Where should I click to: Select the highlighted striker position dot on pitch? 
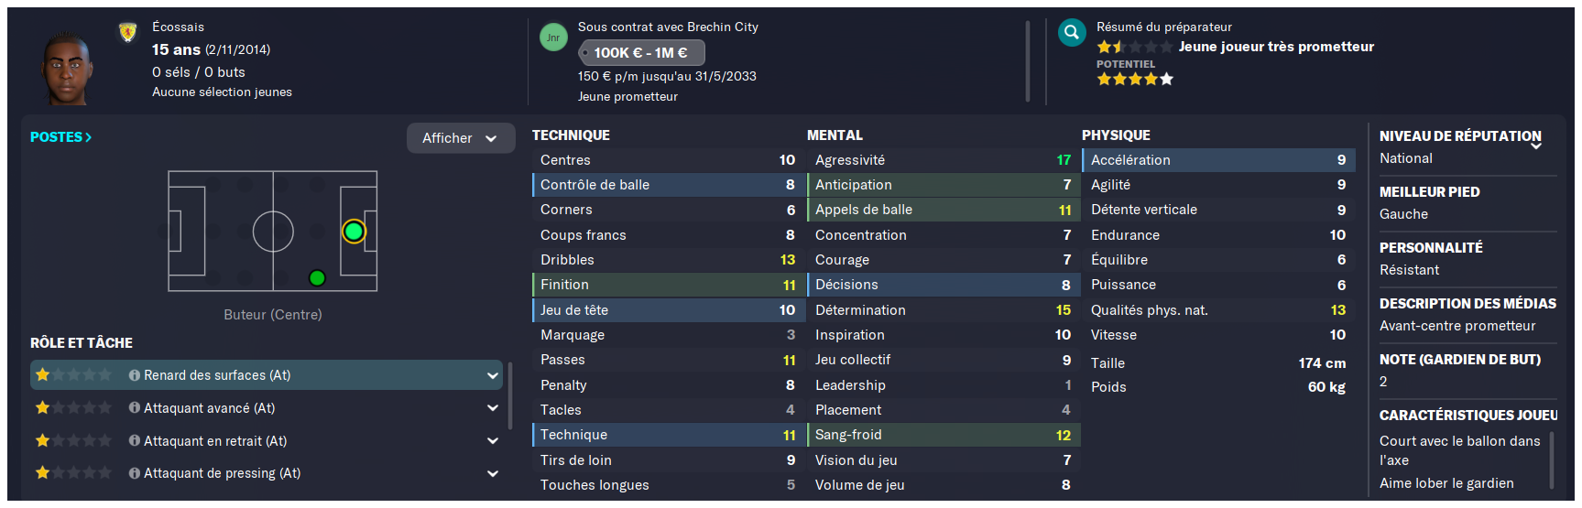(354, 232)
